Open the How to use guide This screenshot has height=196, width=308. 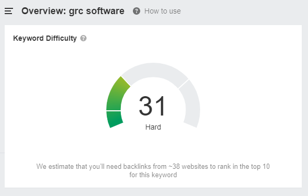point(163,11)
